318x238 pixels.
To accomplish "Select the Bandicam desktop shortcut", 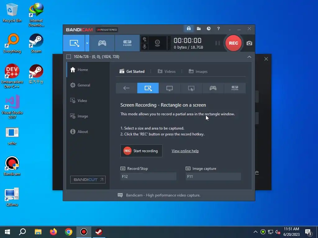I will [12, 166].
